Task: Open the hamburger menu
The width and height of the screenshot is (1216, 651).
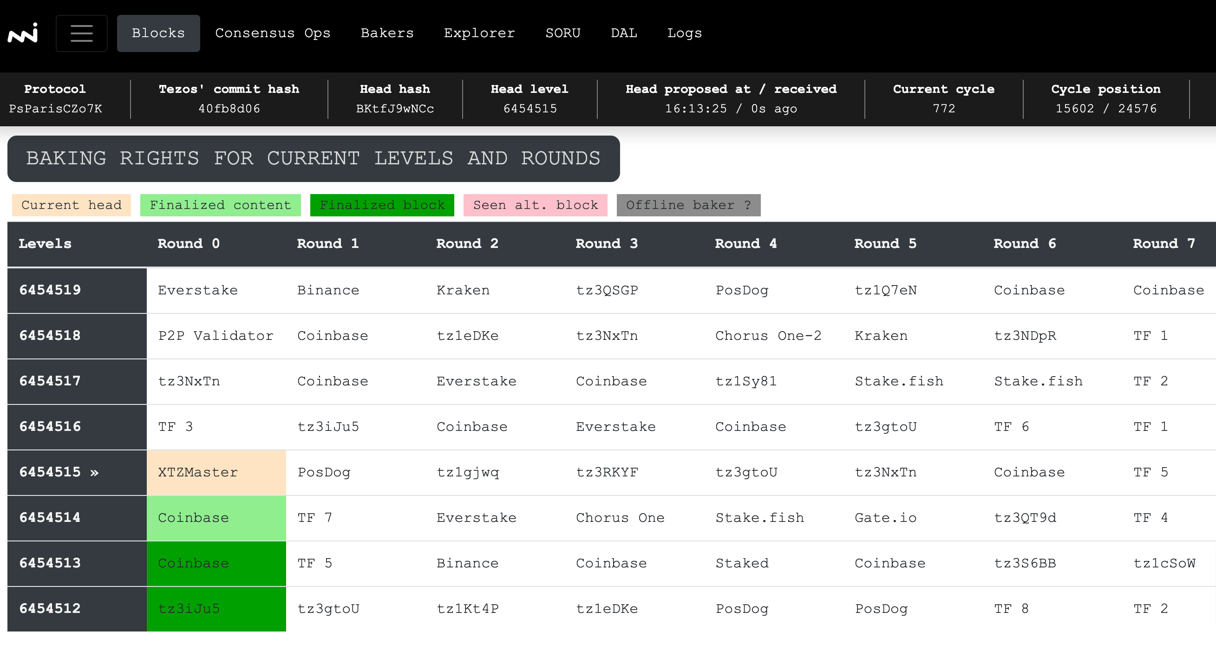Action: click(81, 33)
